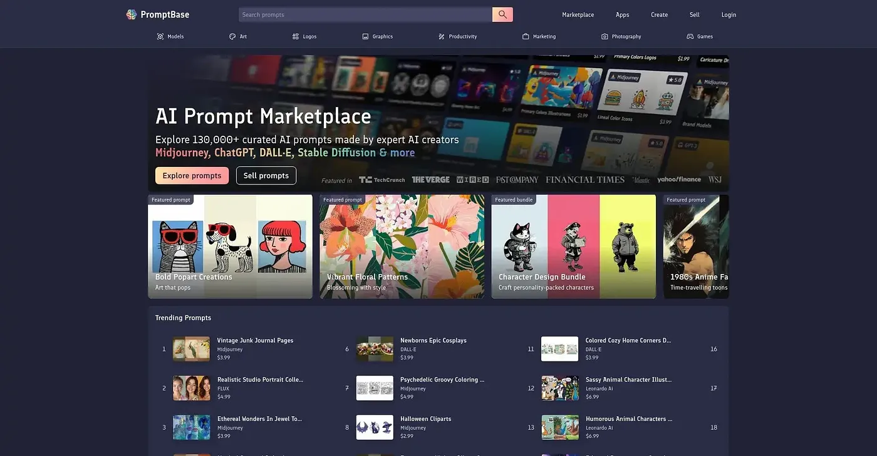Click the Marketing briefcase icon
Image resolution: width=877 pixels, height=456 pixels.
[x=526, y=36]
